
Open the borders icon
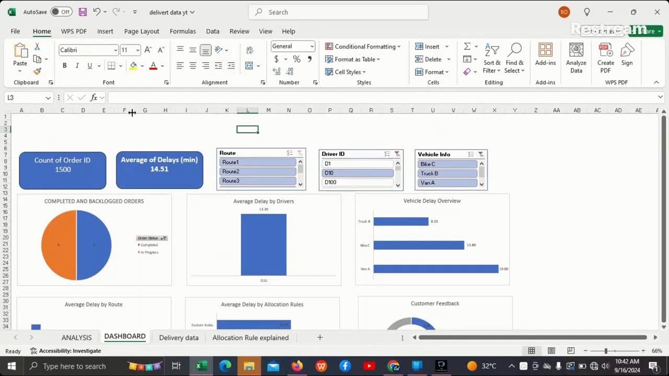tap(111, 66)
